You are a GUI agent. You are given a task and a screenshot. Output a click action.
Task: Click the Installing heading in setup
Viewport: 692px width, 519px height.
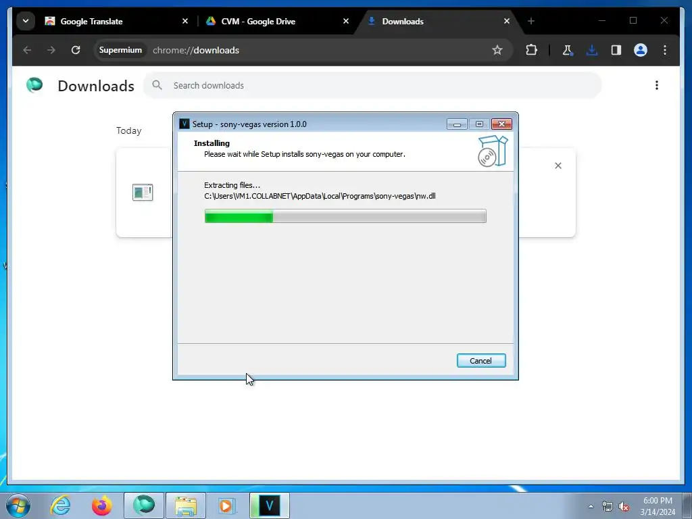212,143
